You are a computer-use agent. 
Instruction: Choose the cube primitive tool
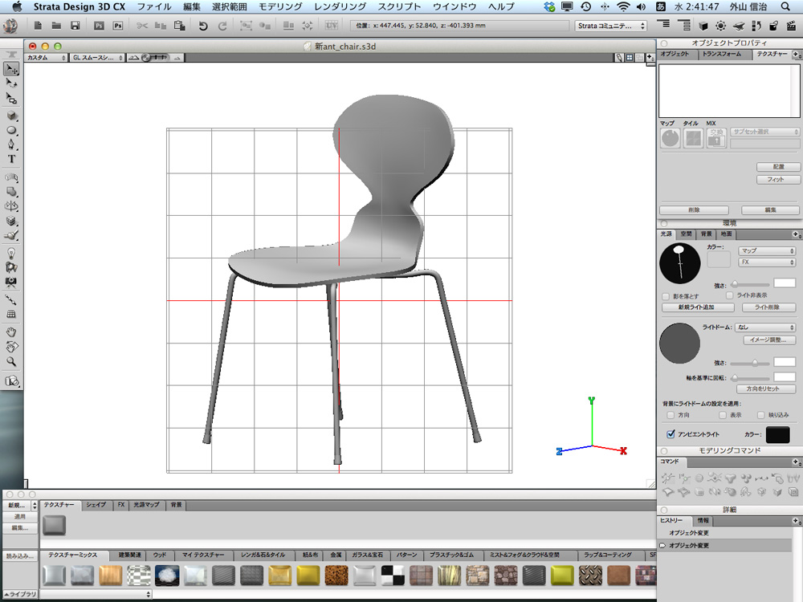coord(11,116)
